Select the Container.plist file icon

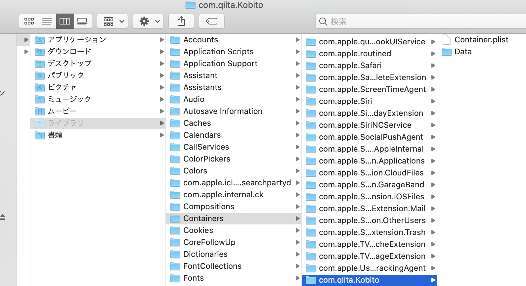(x=447, y=40)
